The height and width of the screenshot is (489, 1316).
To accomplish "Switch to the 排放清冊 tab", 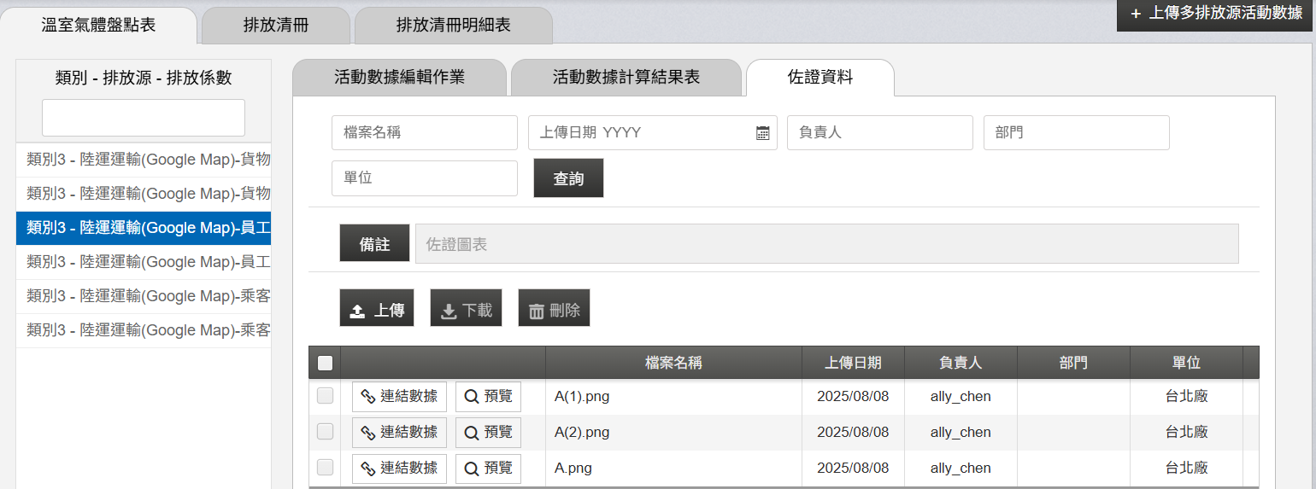I will pyautogui.click(x=276, y=26).
